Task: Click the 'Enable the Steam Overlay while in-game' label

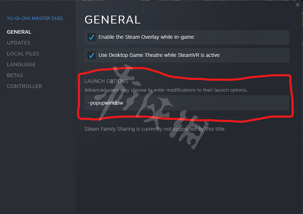Action: point(146,37)
